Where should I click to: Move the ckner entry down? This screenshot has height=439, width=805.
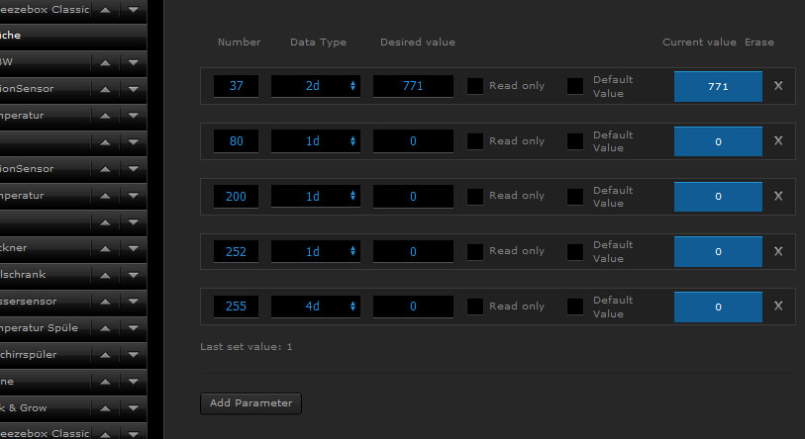(134, 248)
